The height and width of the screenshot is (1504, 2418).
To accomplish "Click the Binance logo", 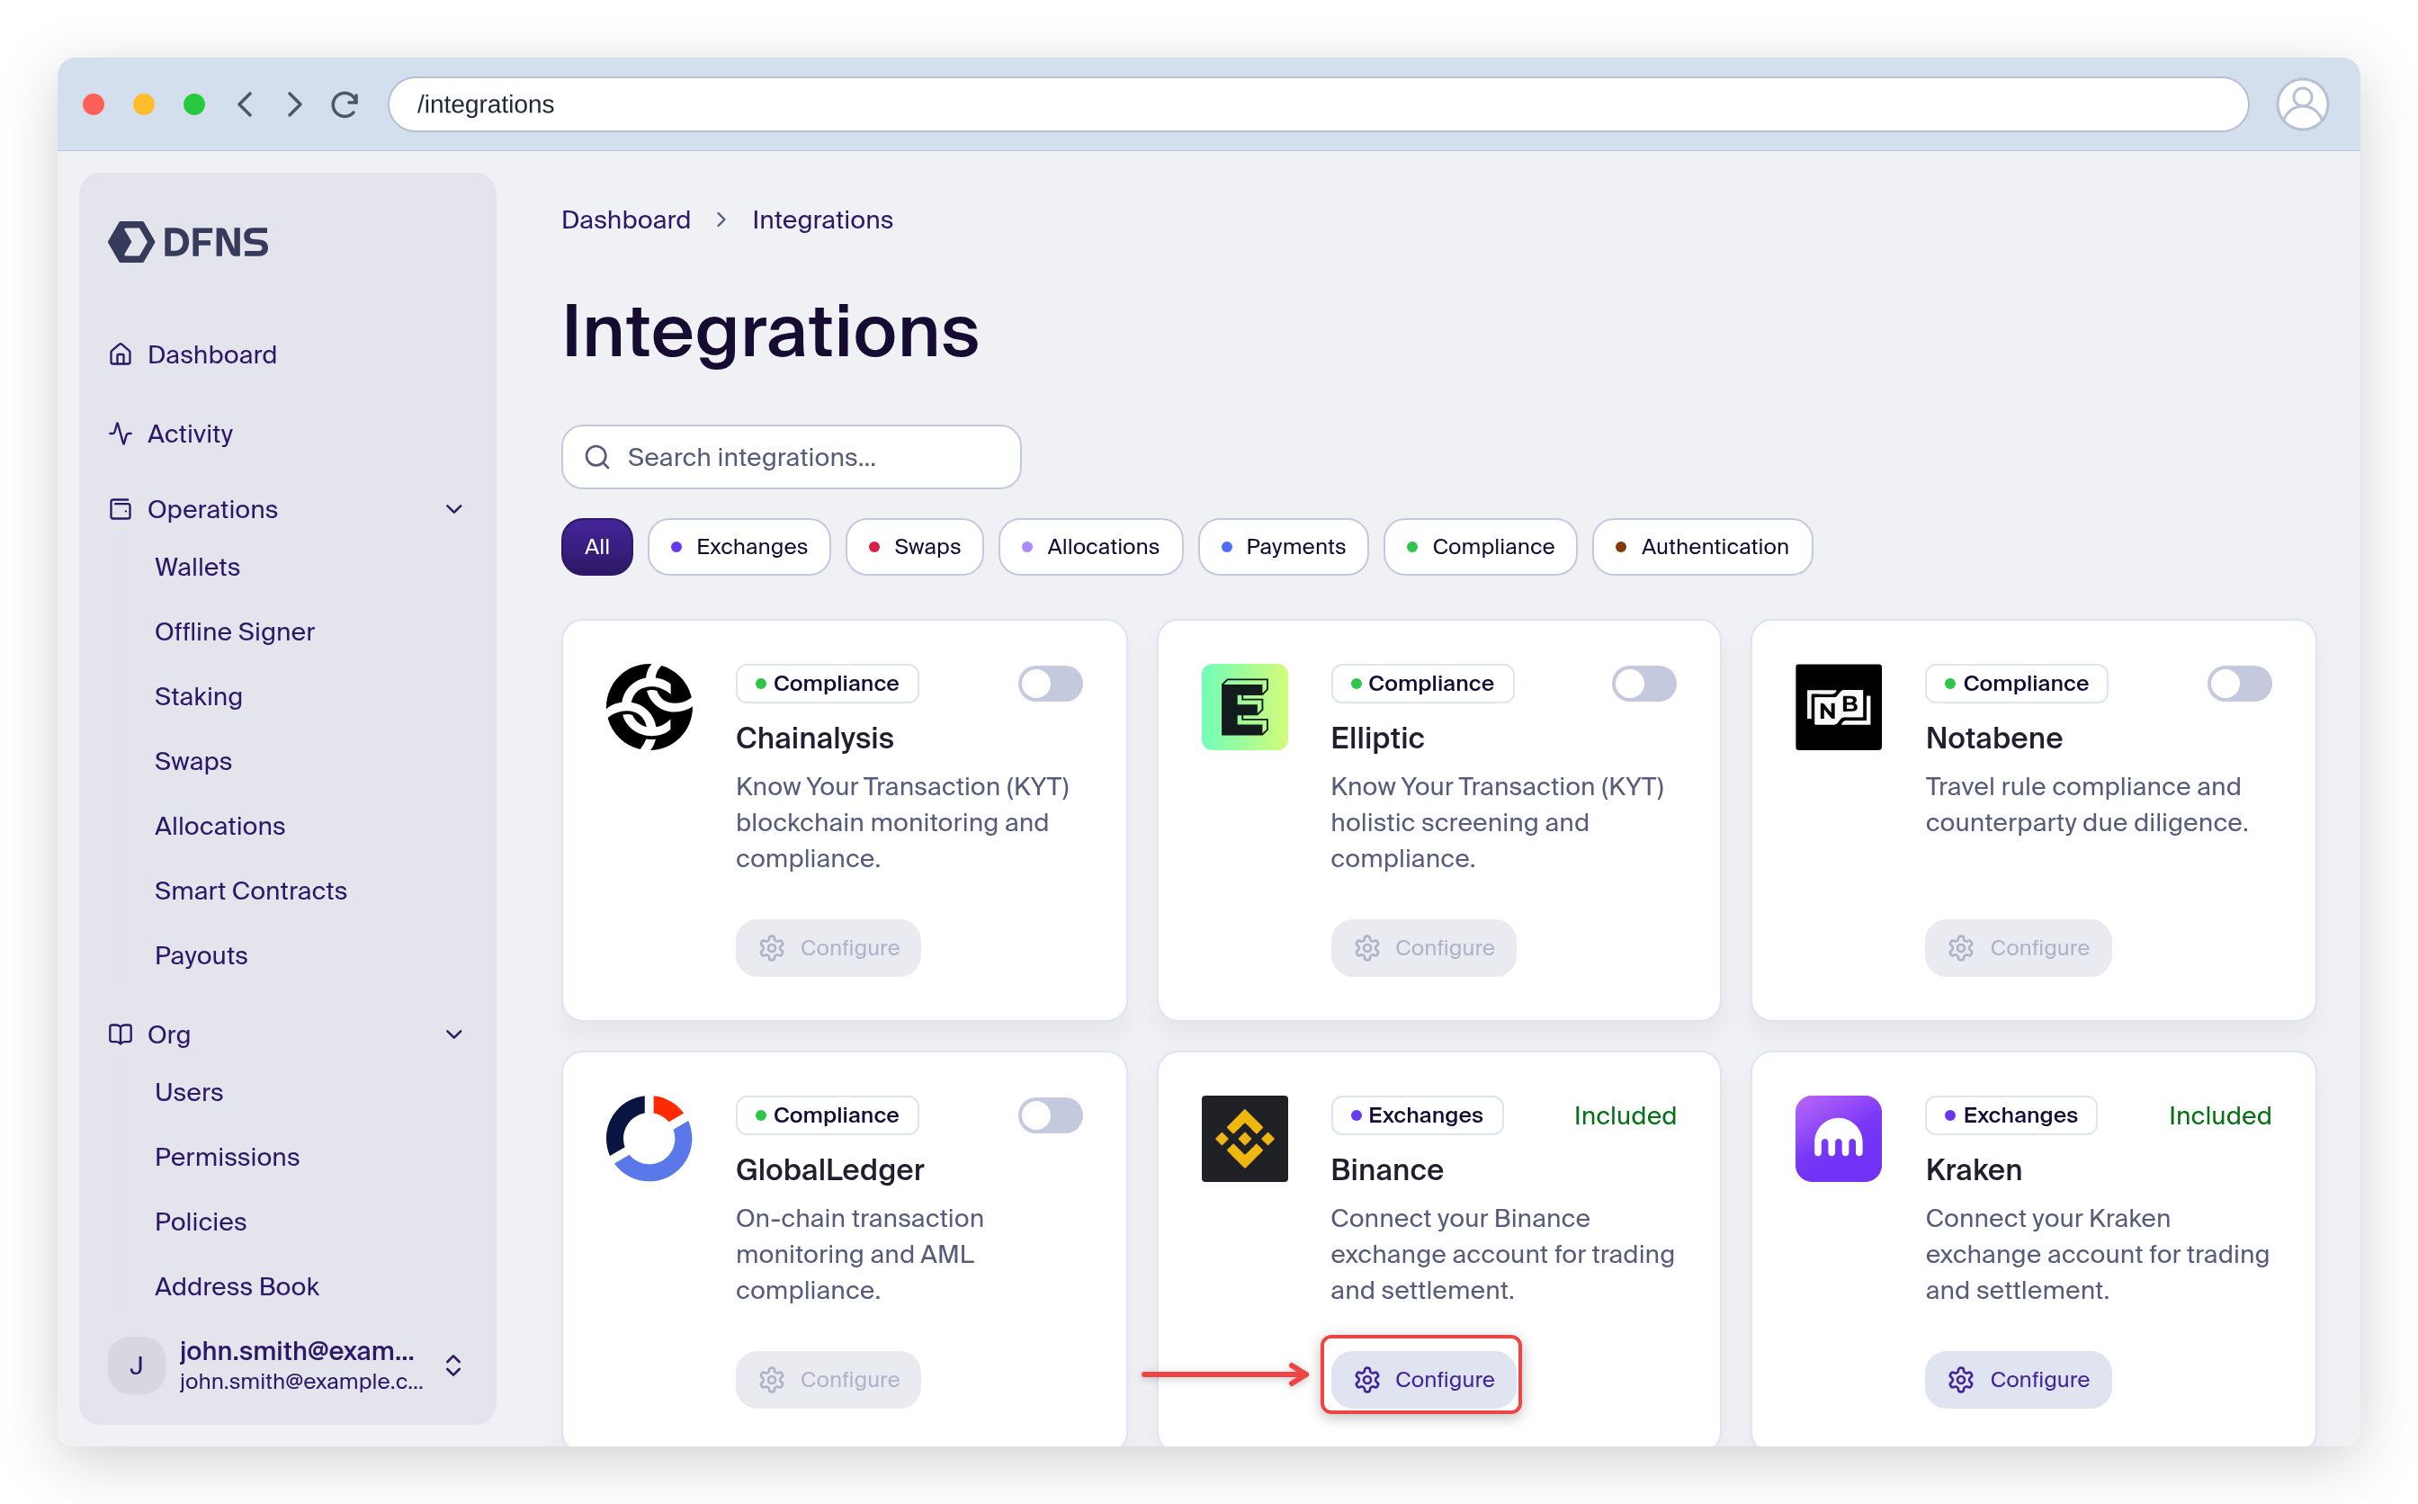I will coord(1244,1139).
